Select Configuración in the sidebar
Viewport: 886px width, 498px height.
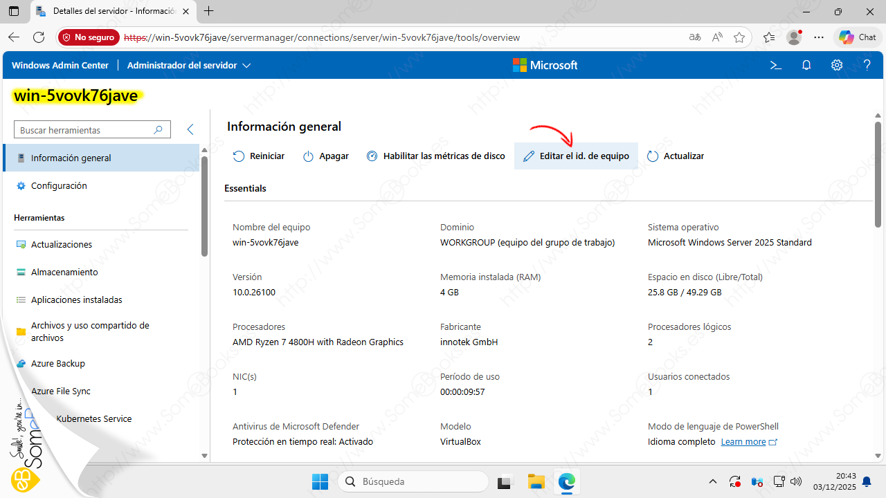[59, 186]
